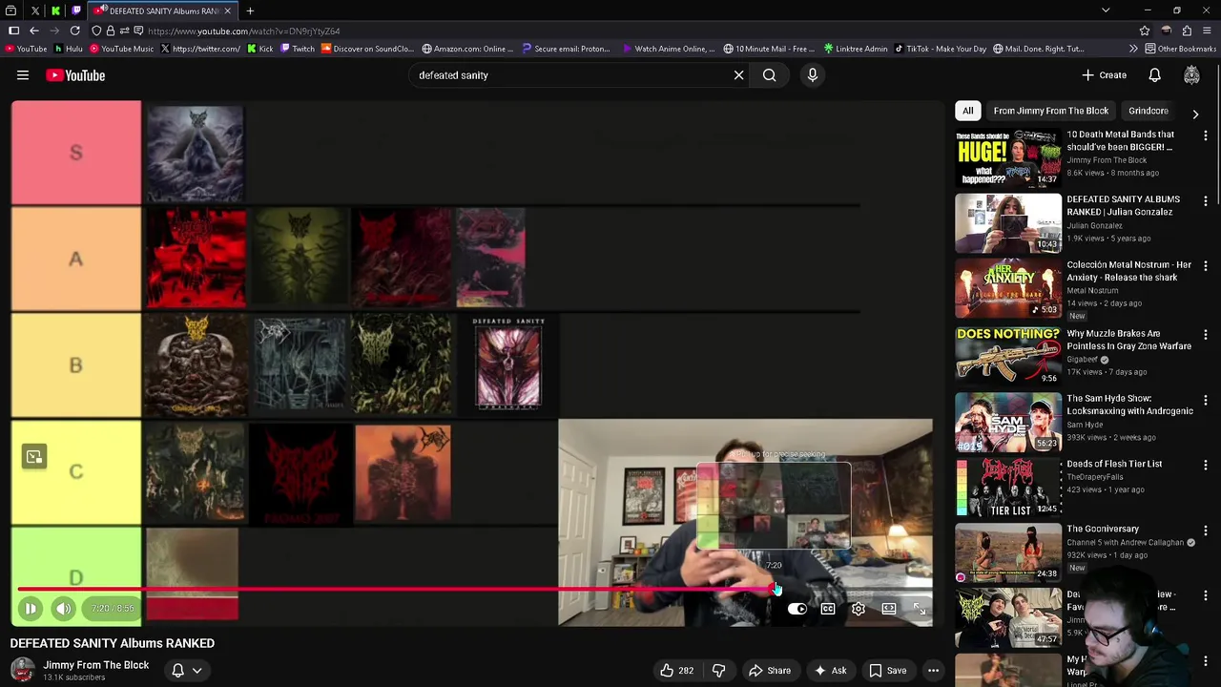Select the Grindcore chip

point(1148,111)
